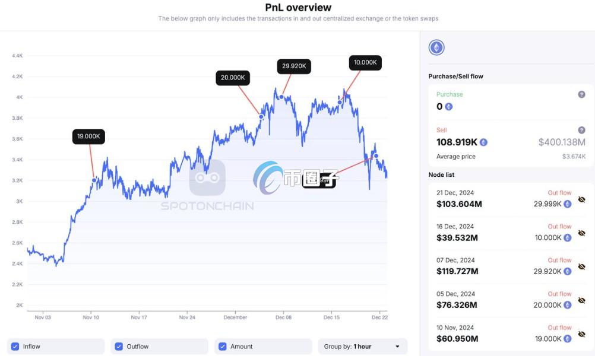Select the $103.604M node list entry
Image resolution: width=595 pixels, height=356 pixels.
(x=459, y=204)
